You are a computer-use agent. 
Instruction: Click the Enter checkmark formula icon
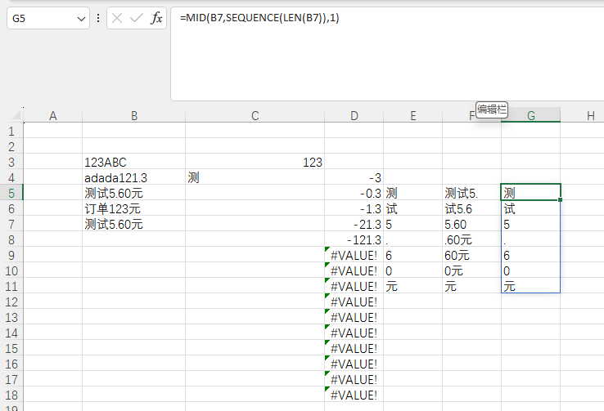point(137,18)
